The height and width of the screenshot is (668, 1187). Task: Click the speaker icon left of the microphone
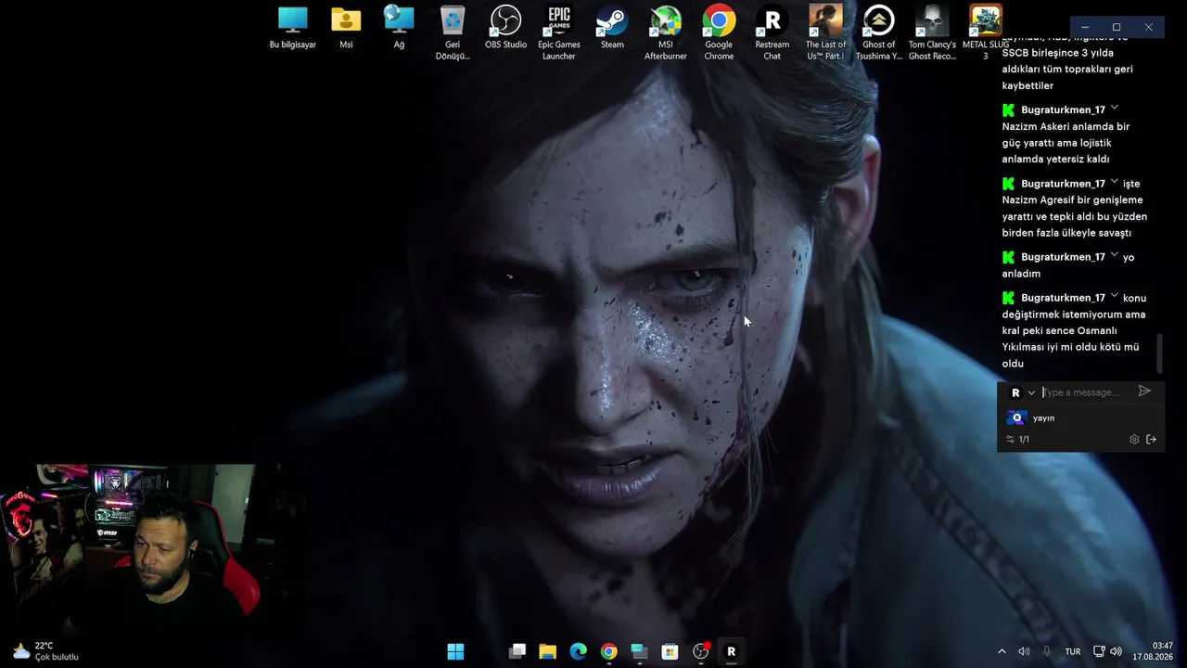click(1024, 651)
